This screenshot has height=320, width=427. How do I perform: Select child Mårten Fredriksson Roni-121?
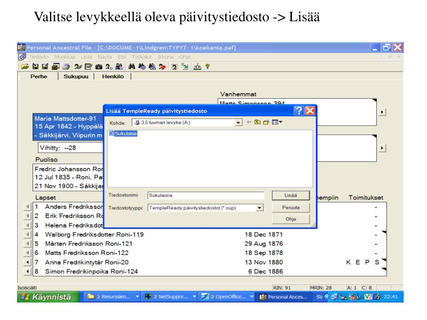[89, 243]
